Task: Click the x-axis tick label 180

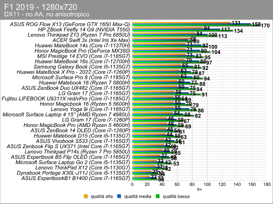Action: [267, 185]
